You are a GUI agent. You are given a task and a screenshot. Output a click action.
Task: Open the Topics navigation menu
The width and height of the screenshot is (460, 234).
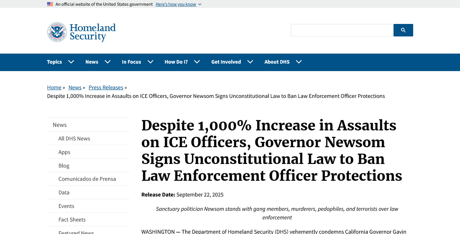54,62
